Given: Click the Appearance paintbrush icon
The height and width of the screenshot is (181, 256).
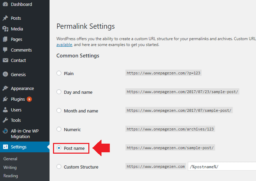Looking at the screenshot, I should pos(5,88).
